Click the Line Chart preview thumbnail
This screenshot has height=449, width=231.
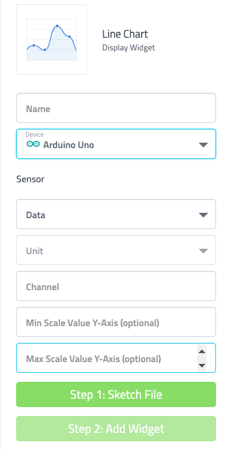52,40
